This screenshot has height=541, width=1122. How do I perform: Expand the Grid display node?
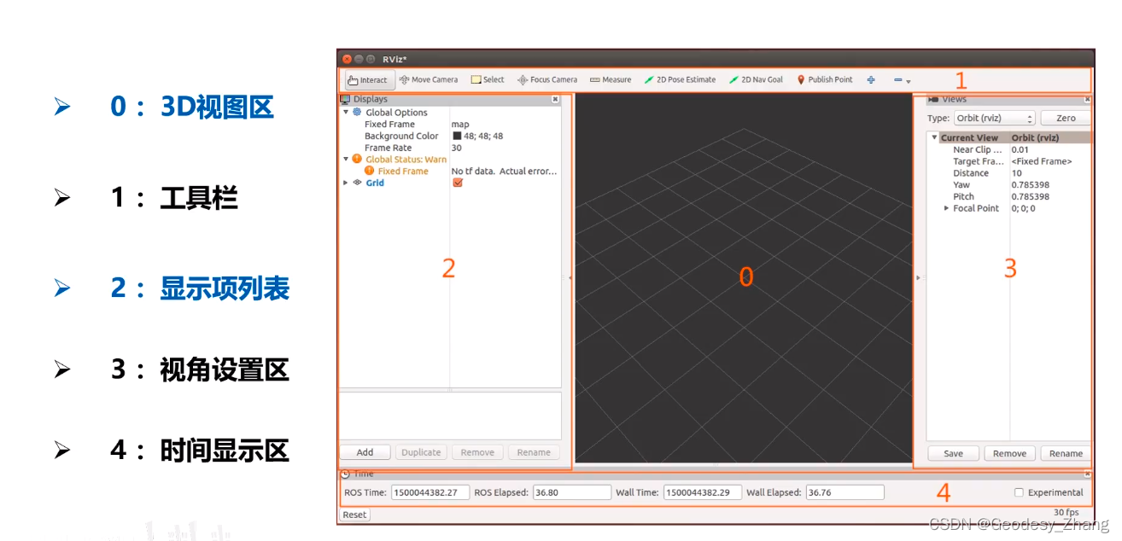click(346, 183)
